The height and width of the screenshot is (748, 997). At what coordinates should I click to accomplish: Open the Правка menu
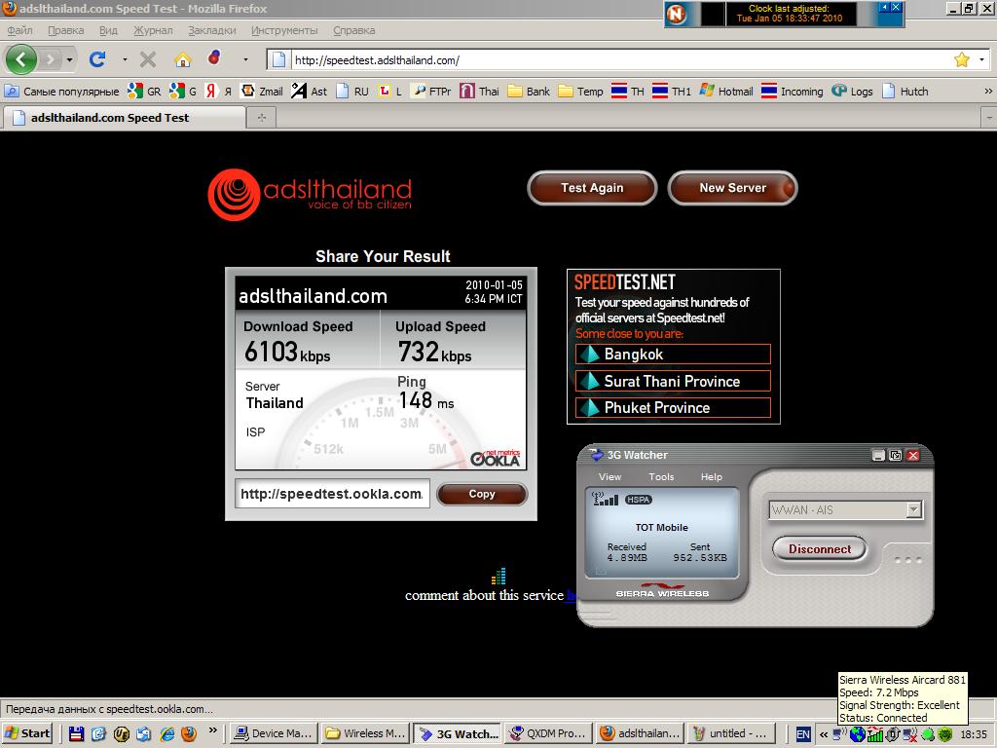65,30
